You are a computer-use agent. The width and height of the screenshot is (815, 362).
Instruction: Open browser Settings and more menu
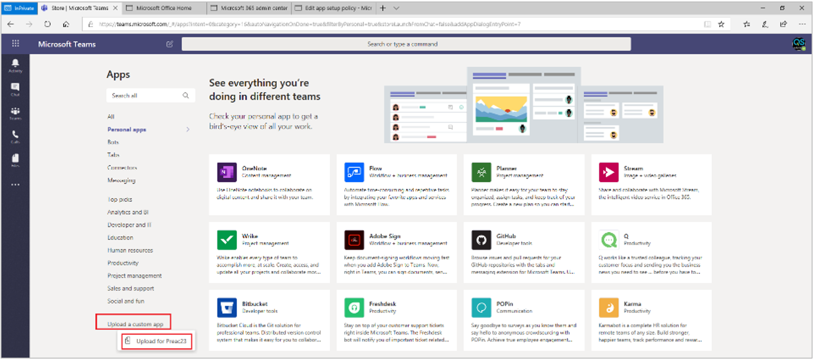tap(802, 24)
